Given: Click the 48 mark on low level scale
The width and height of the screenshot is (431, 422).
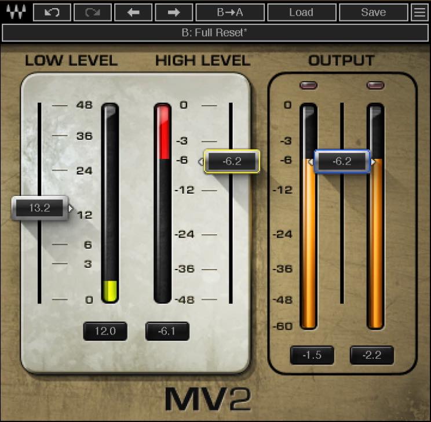Looking at the screenshot, I should pos(85,105).
